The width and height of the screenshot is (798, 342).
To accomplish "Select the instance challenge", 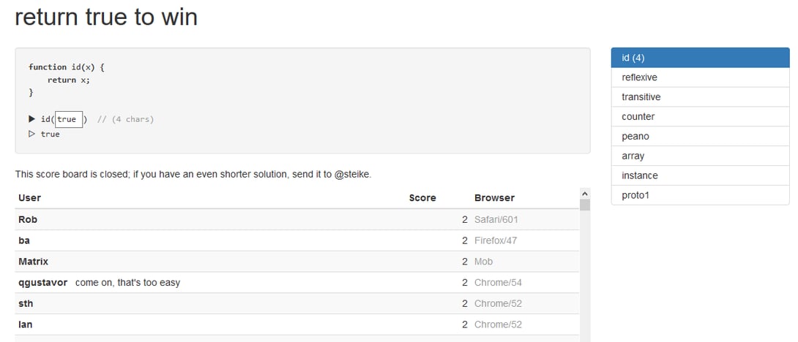I will 700,175.
